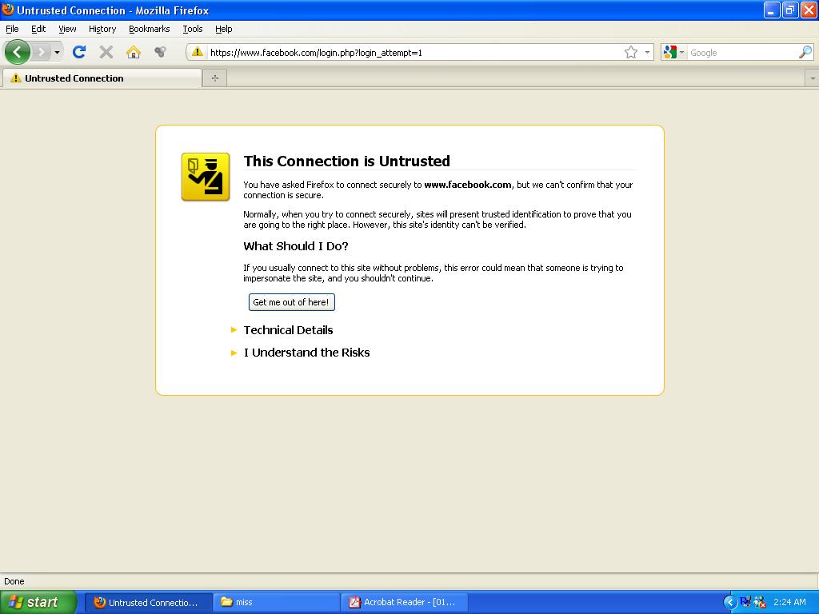
Task: Click the Firefox logo in the title bar
Action: coord(8,10)
